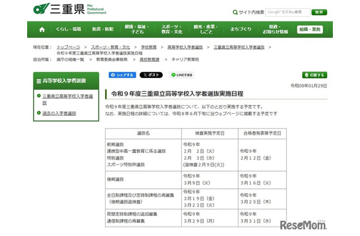Follow 学校教育 breadcrumb link

click(149, 47)
